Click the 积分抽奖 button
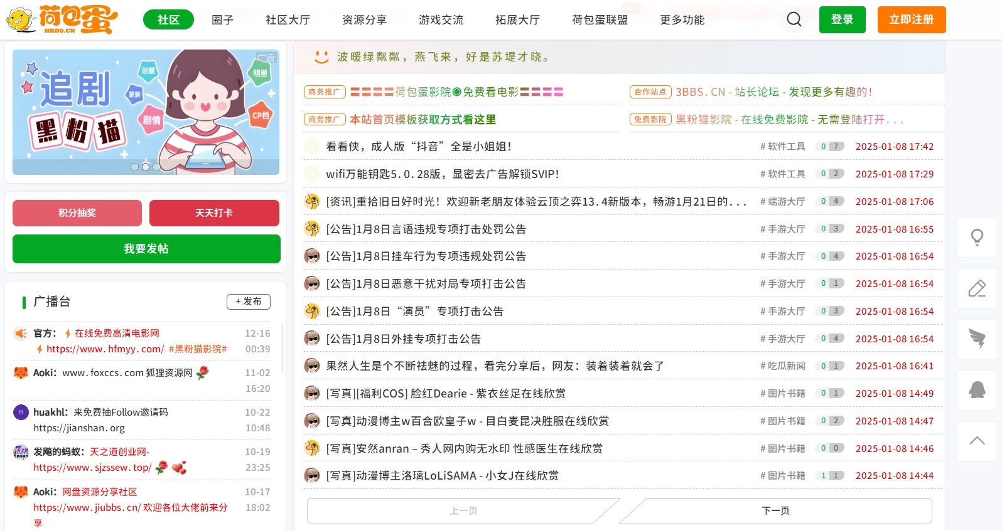 pyautogui.click(x=77, y=213)
